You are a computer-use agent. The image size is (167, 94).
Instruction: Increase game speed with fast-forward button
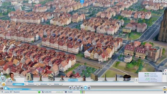pyautogui.click(x=11, y=92)
